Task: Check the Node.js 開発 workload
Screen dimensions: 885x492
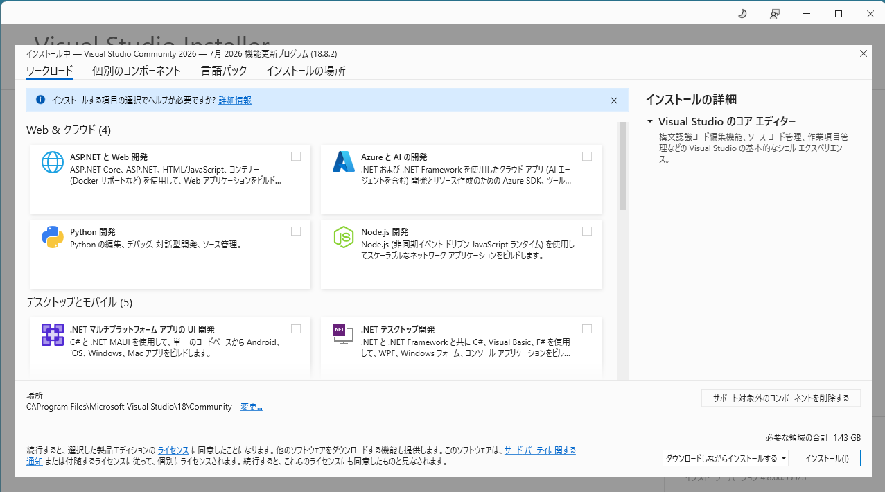Action: click(587, 231)
